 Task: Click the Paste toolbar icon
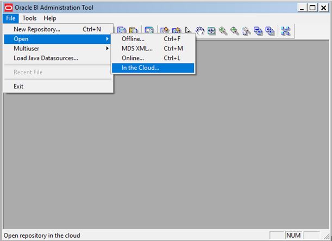click(133, 31)
